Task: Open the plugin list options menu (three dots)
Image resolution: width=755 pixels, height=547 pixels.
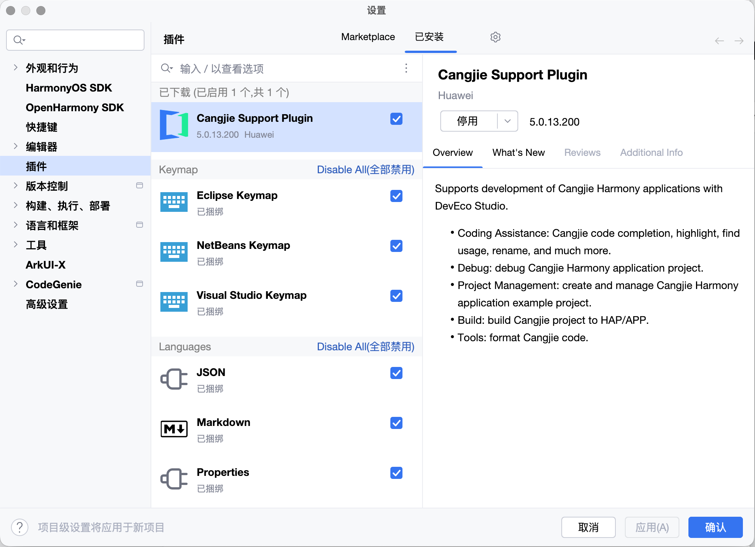Action: click(406, 68)
